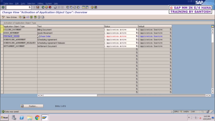
Task: Click the Create new session icon
Action: [x=83, y=7]
